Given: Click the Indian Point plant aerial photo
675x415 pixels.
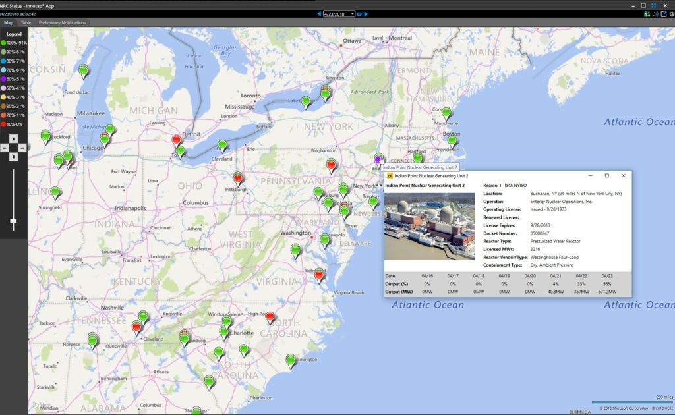Looking at the screenshot, I should click(429, 226).
